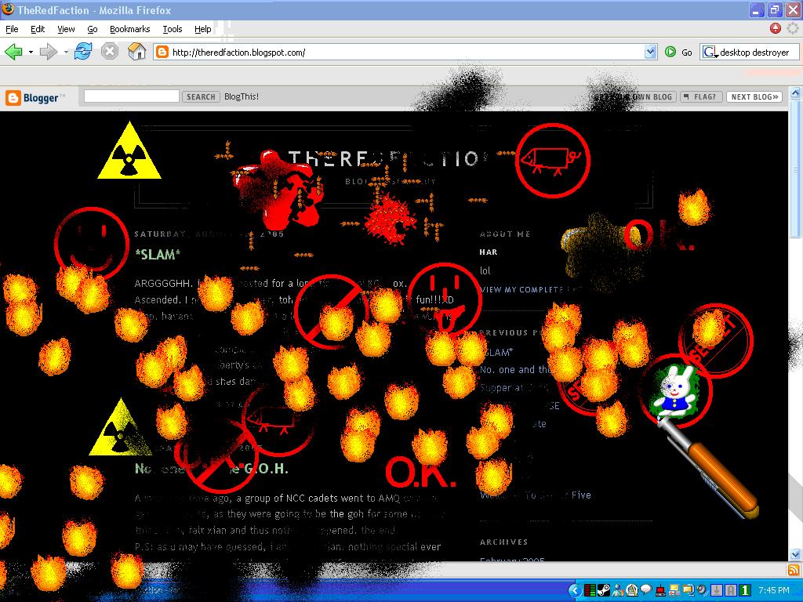Click the orange RSS feed icon
Viewport: 803px width, 602px height.
pyautogui.click(x=794, y=570)
